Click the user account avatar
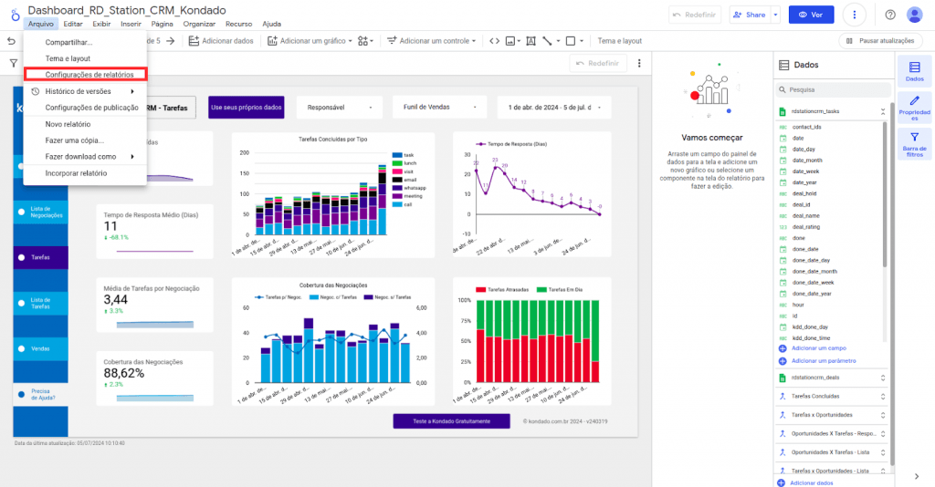This screenshot has height=487, width=935. 915,15
